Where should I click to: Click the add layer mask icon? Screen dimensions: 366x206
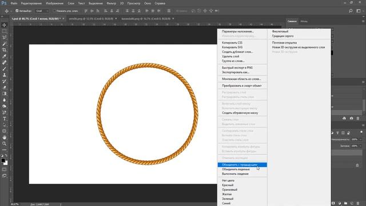(333, 204)
